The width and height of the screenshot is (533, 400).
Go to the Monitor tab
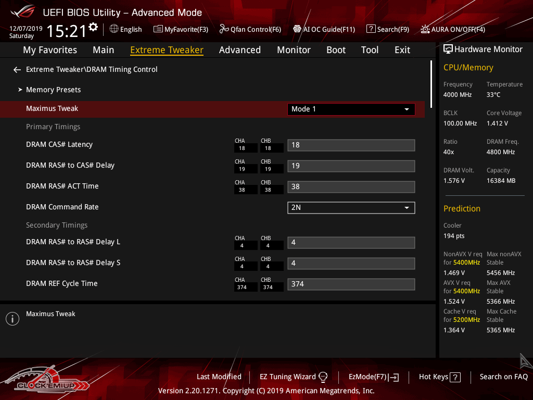click(x=294, y=50)
